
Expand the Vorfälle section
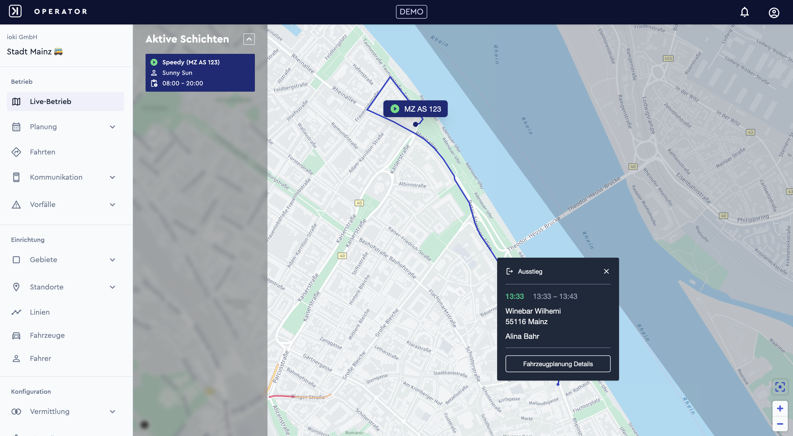[65, 205]
